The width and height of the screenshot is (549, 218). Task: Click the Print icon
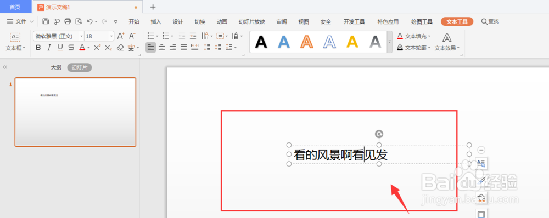[x=68, y=22]
